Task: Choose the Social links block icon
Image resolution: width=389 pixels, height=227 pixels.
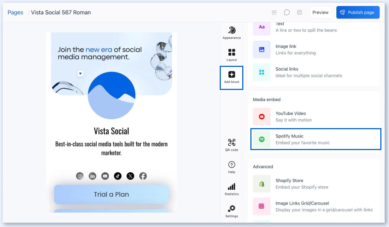Action: pos(262,72)
